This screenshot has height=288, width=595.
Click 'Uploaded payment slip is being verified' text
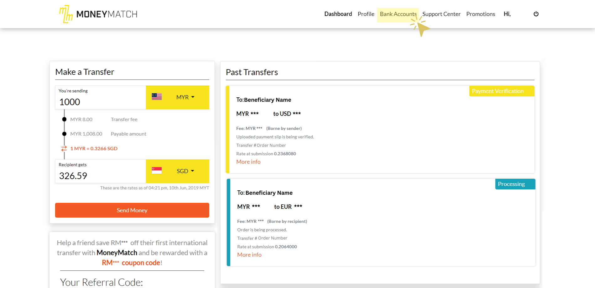(275, 137)
